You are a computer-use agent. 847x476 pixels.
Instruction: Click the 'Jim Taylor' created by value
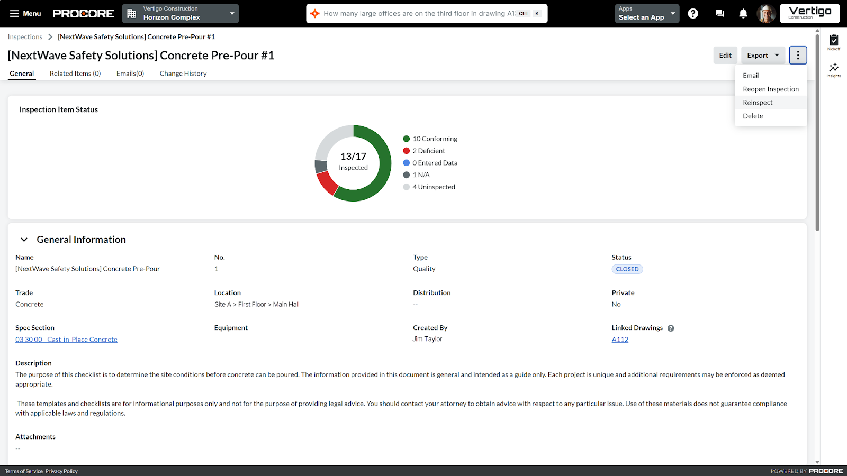pyautogui.click(x=427, y=340)
